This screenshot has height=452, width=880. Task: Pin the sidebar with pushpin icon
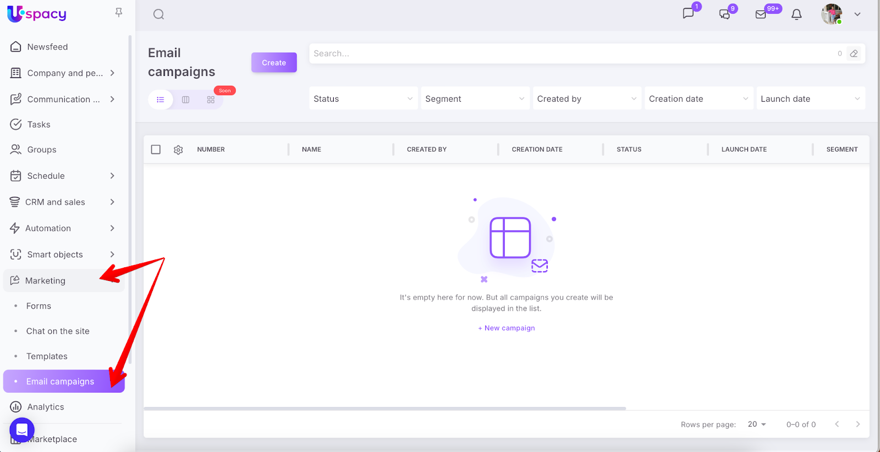119,13
